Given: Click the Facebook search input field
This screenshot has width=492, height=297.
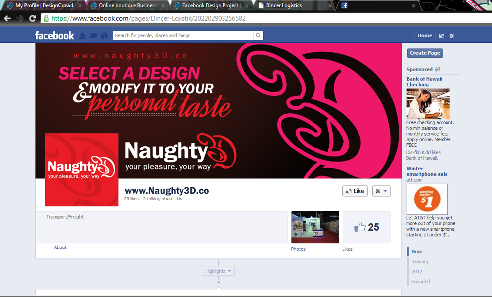Looking at the screenshot, I should click(x=183, y=35).
